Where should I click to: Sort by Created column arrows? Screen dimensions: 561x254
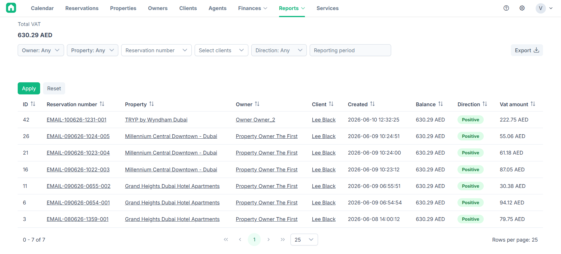(373, 104)
